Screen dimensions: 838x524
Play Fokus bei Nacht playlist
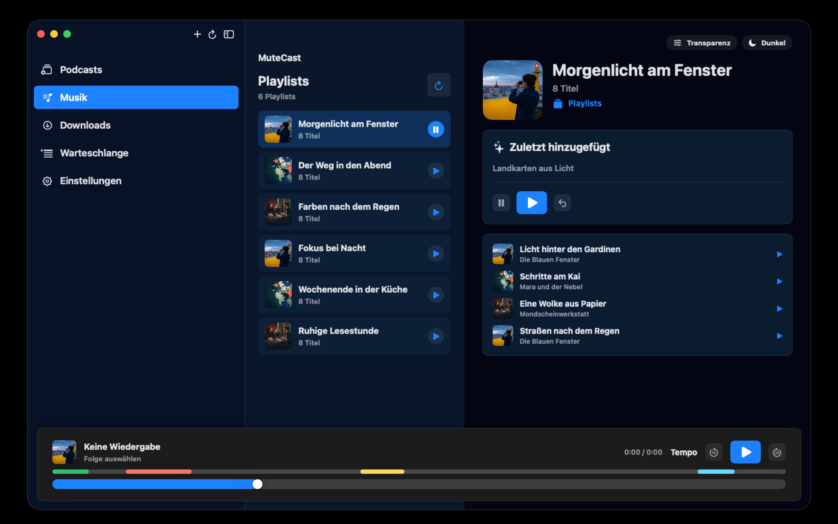[436, 253]
